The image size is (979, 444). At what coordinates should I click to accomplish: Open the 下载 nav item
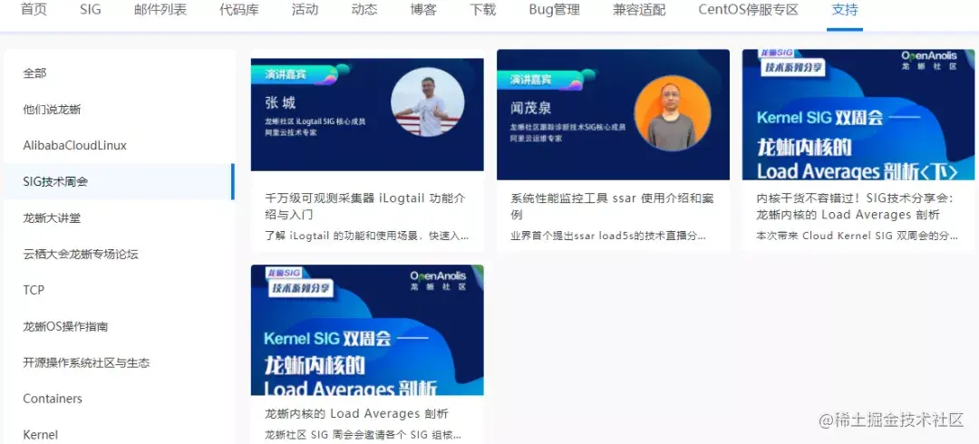(x=482, y=10)
